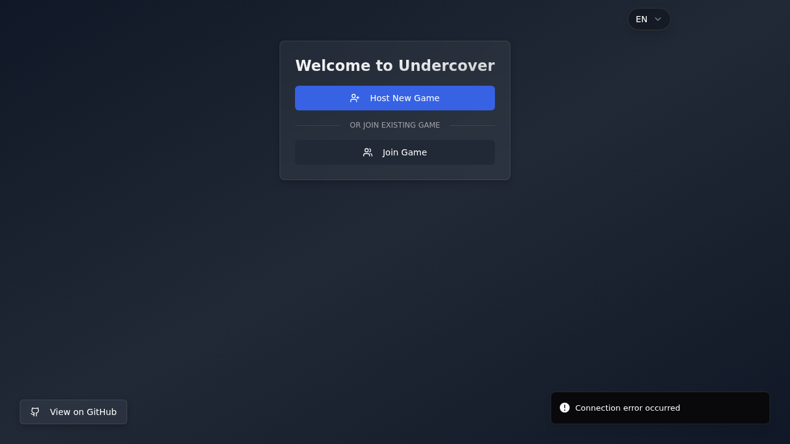Open the EN language dropdown
790x444 pixels.
(x=649, y=19)
